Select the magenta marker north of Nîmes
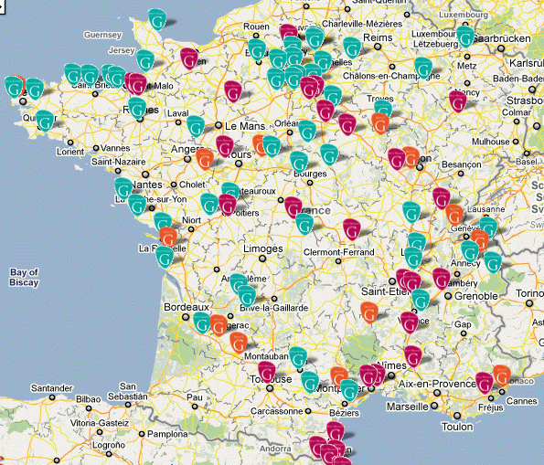Screen dimensions: 544x465 [x=412, y=356]
